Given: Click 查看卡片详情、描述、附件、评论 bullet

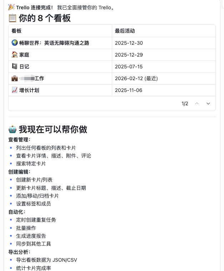Looking at the screenshot, I should click(54, 156).
